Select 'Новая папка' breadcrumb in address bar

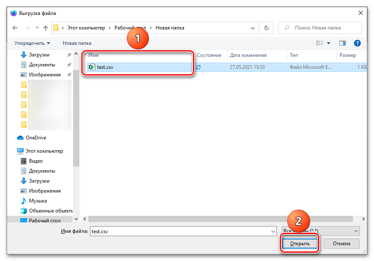[x=170, y=28]
